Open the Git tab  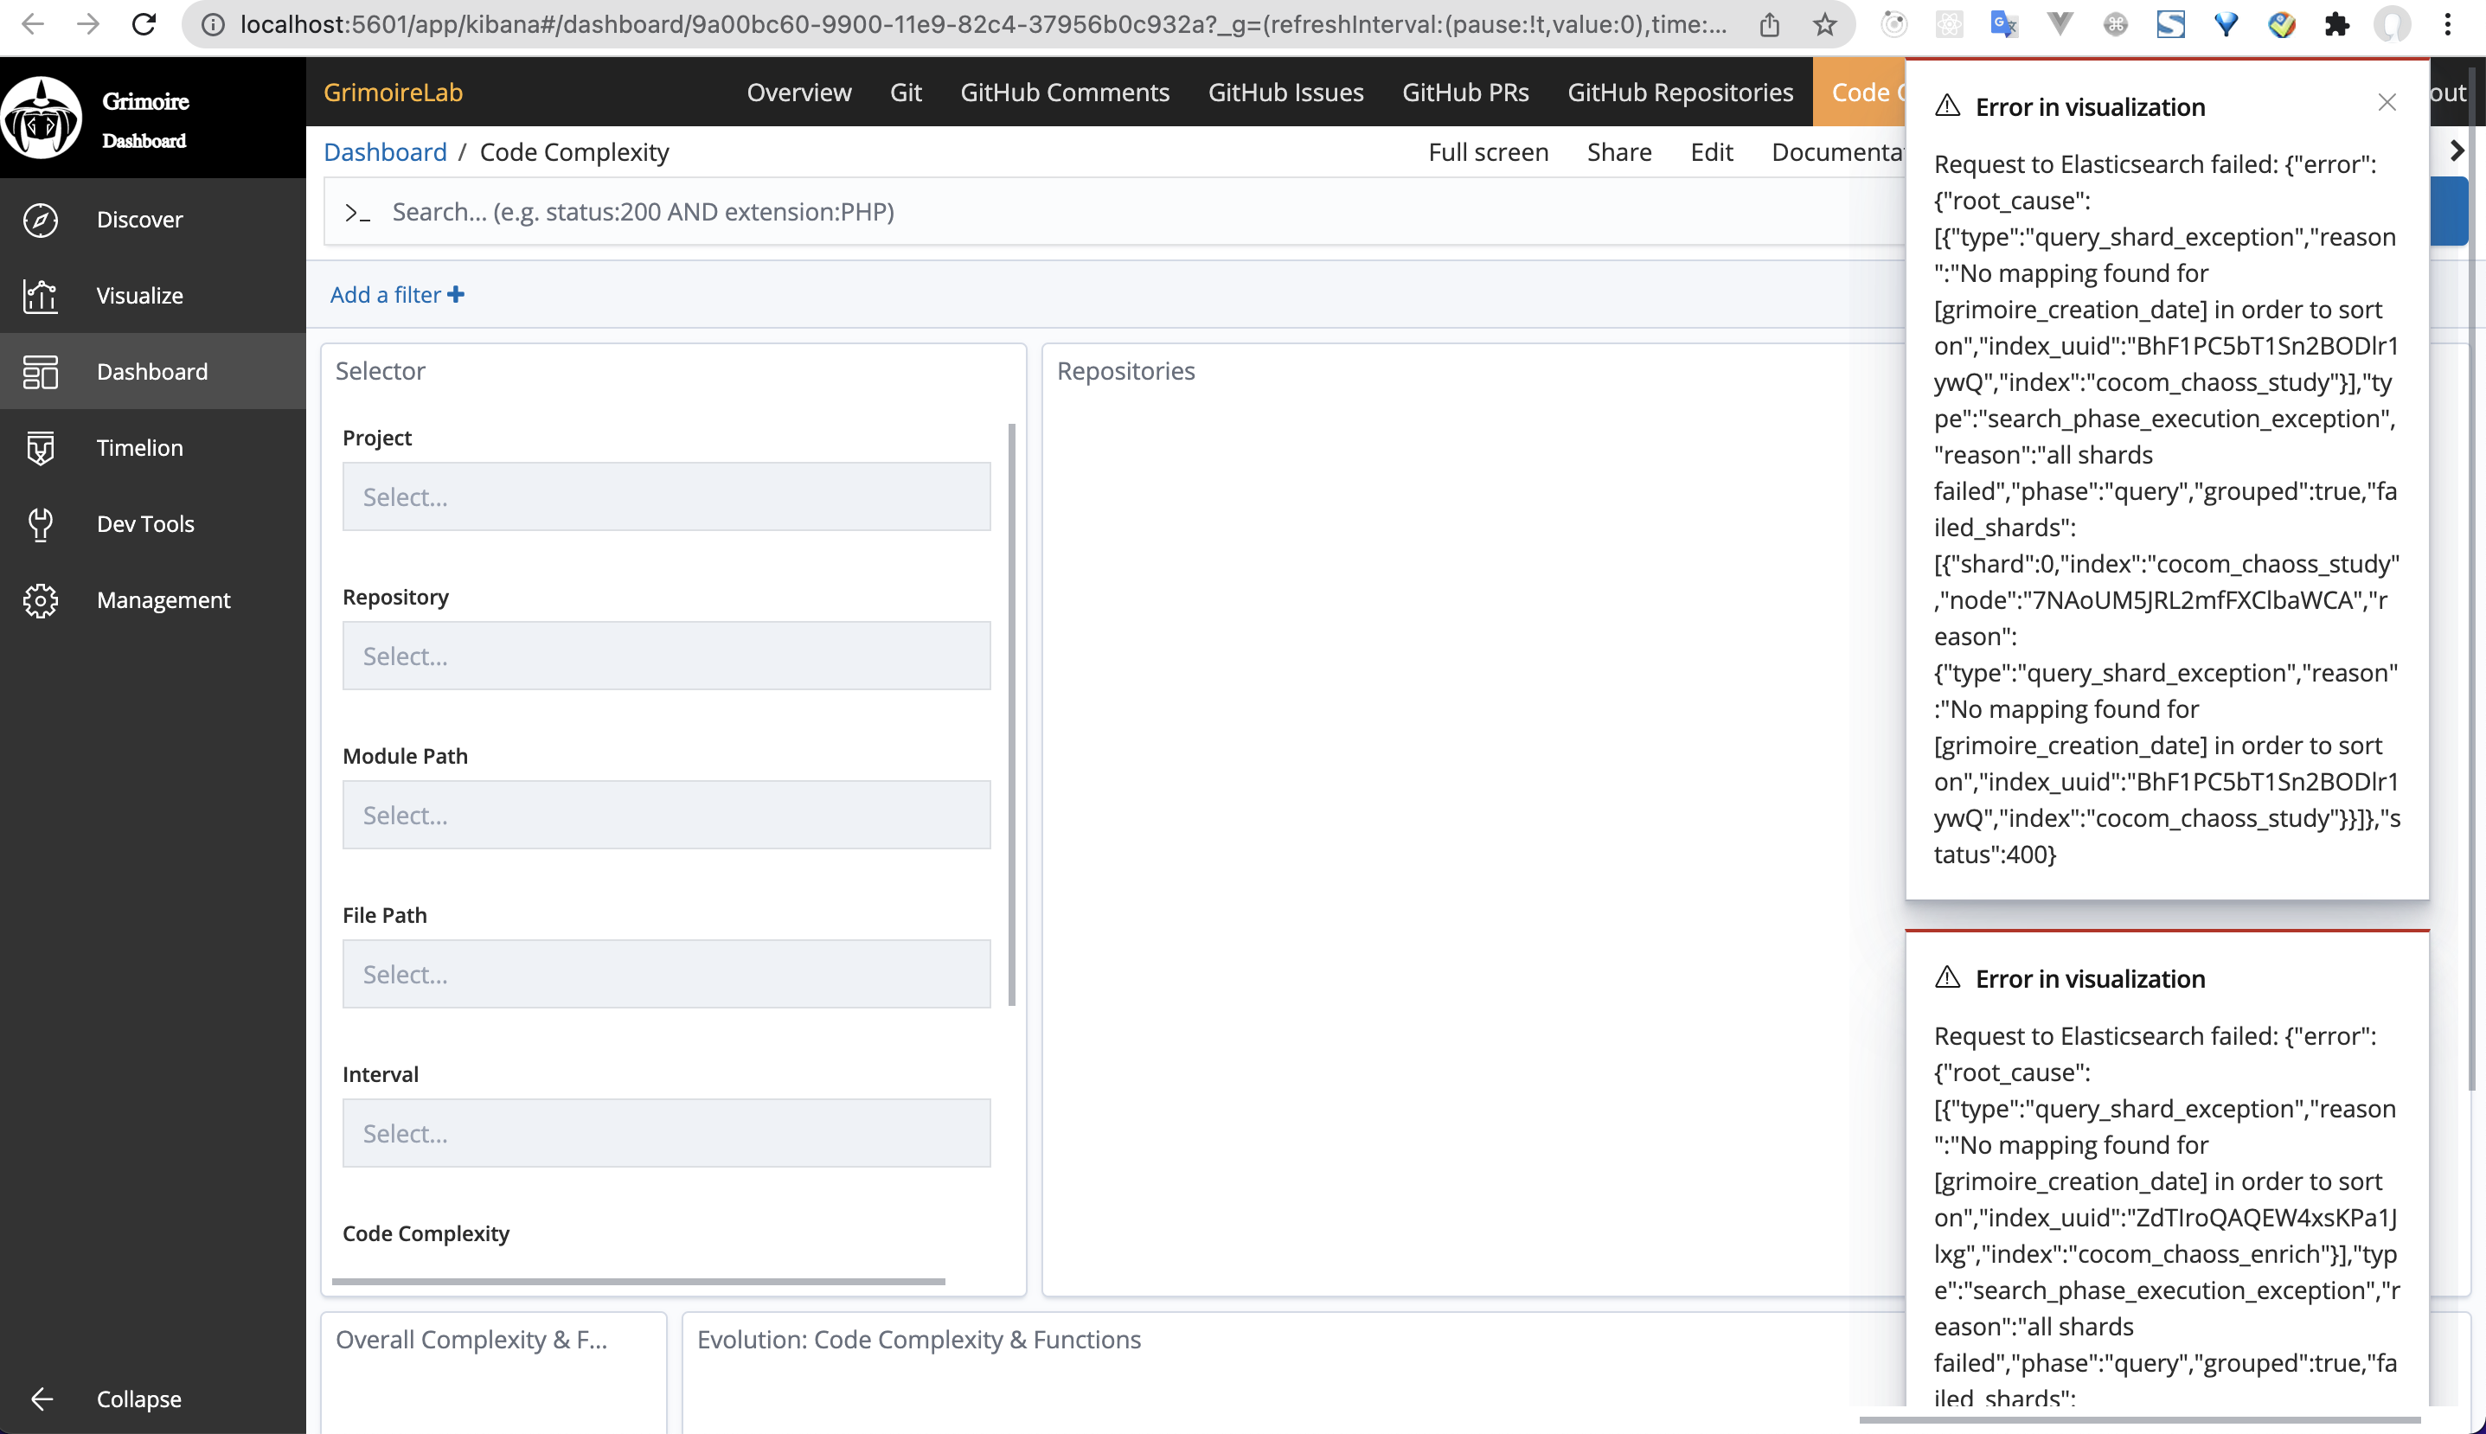click(x=905, y=92)
